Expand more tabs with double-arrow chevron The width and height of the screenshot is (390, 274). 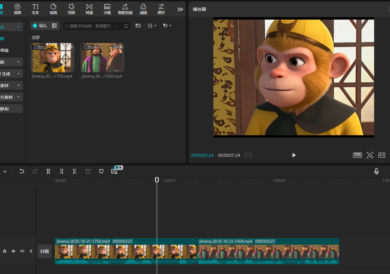pyautogui.click(x=180, y=9)
